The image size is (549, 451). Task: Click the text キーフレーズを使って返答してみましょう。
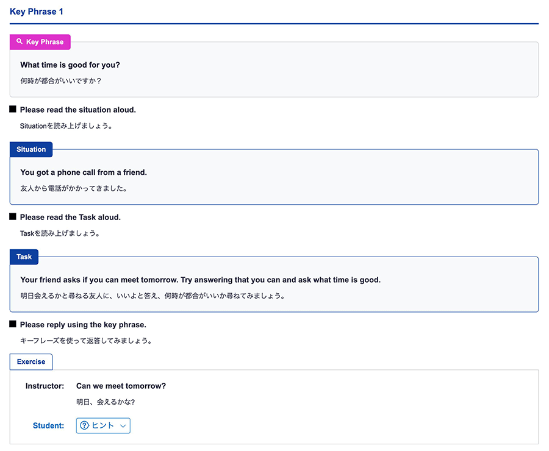pos(86,341)
